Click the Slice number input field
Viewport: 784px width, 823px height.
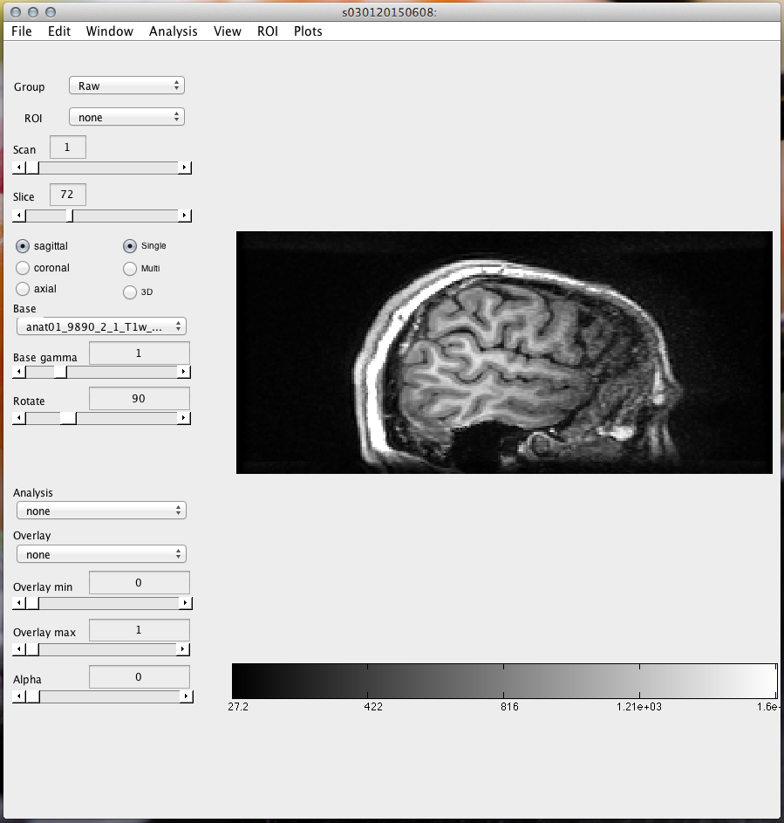(67, 195)
